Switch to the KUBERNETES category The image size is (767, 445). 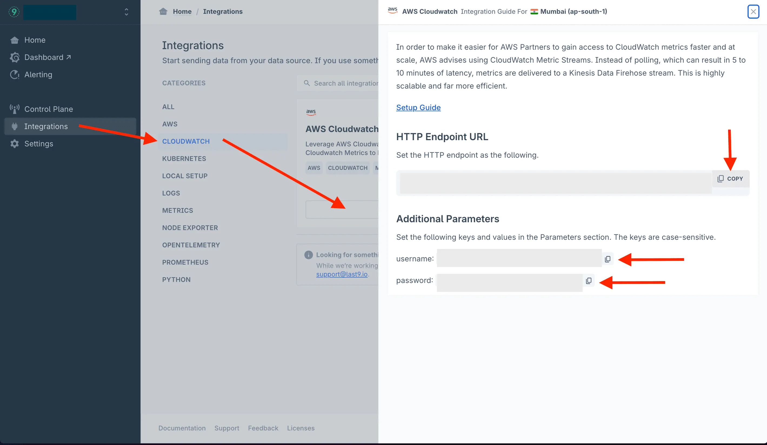pos(184,158)
